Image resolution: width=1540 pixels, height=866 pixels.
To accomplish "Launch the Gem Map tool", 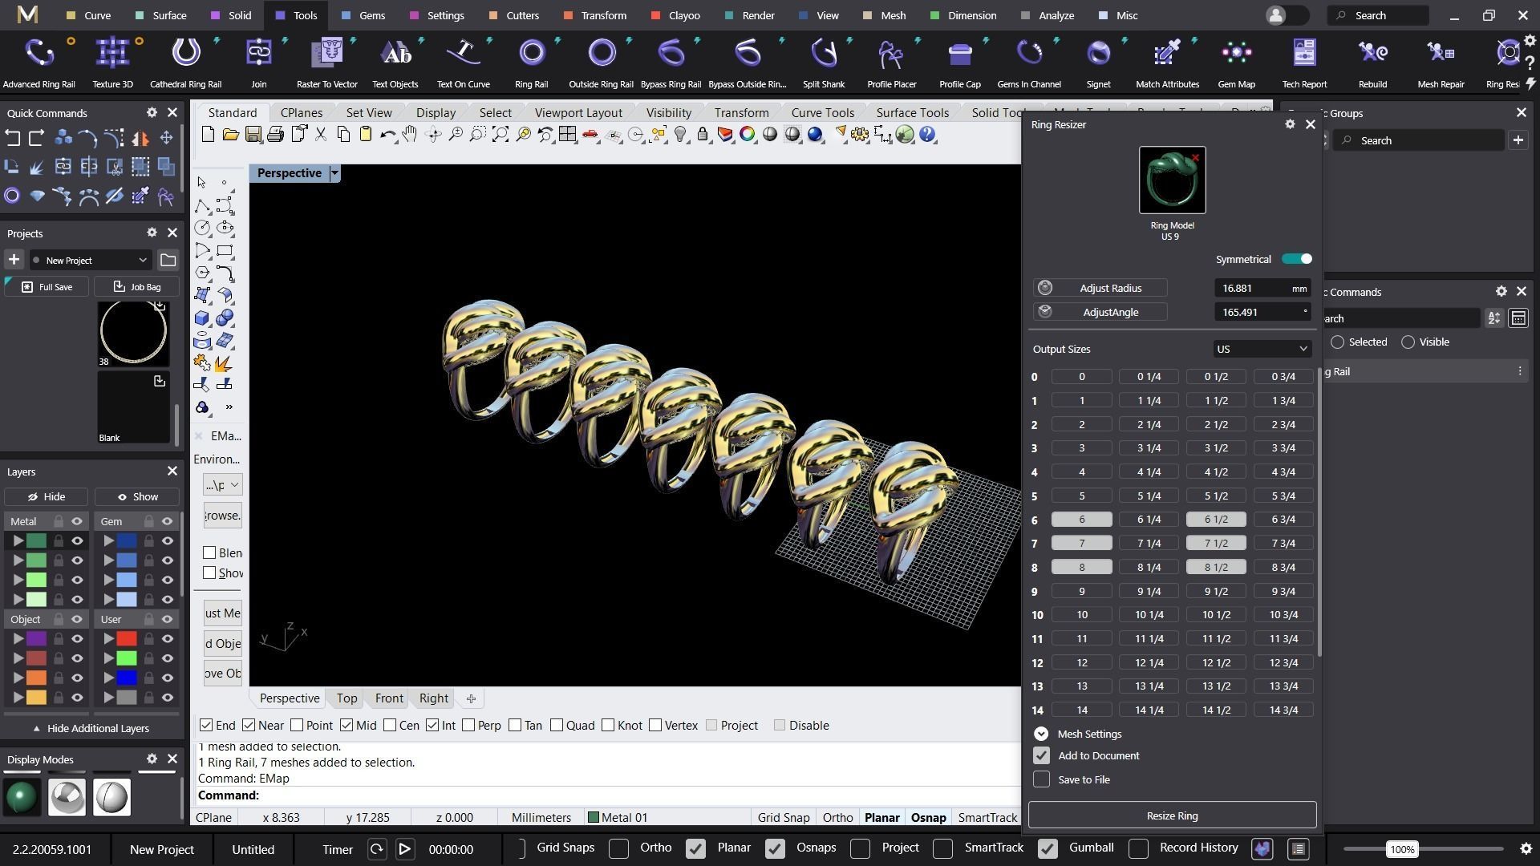I will pos(1236,63).
